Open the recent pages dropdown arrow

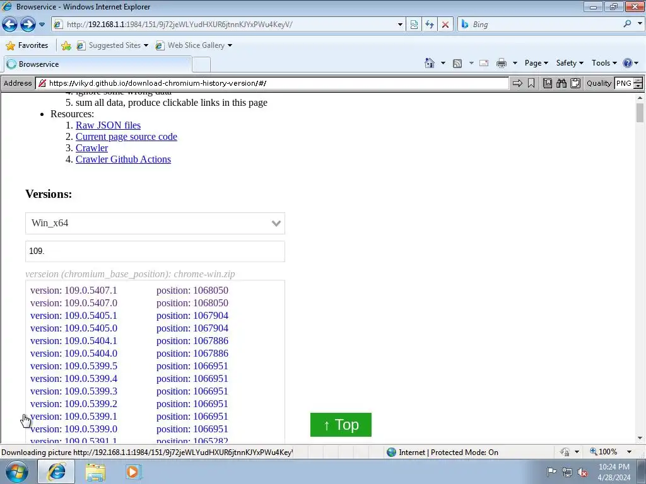point(42,25)
